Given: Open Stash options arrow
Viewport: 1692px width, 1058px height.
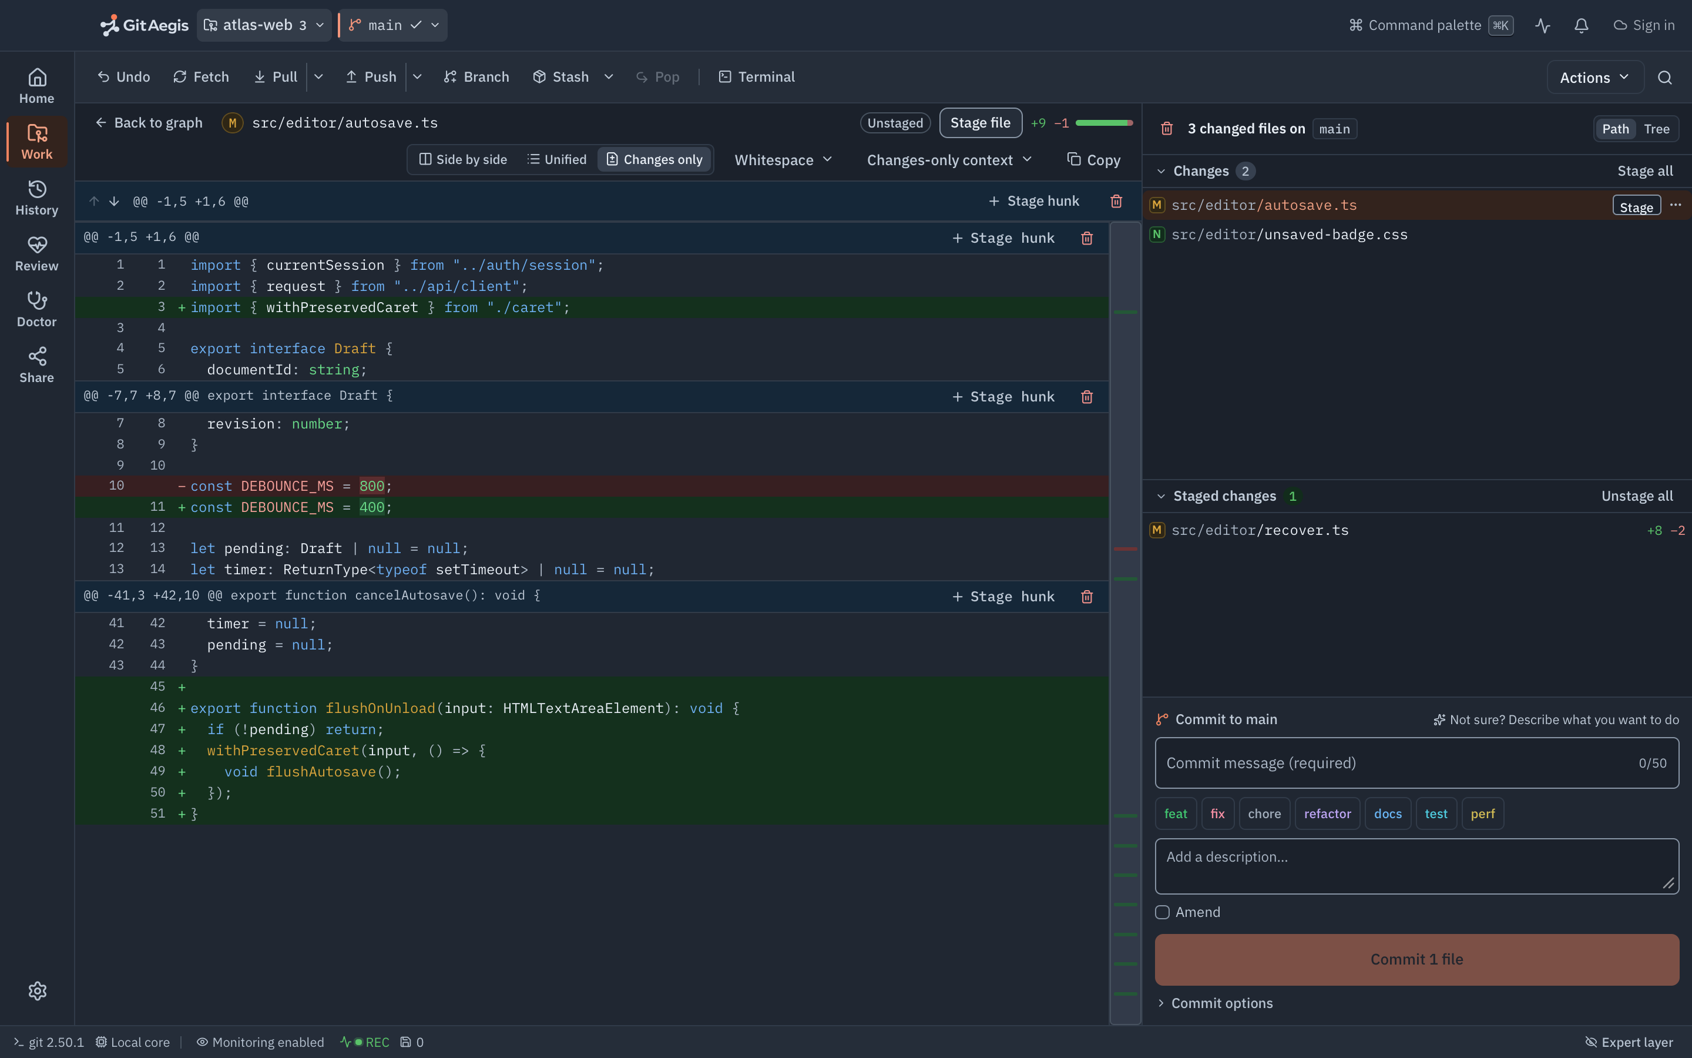Looking at the screenshot, I should tap(609, 77).
